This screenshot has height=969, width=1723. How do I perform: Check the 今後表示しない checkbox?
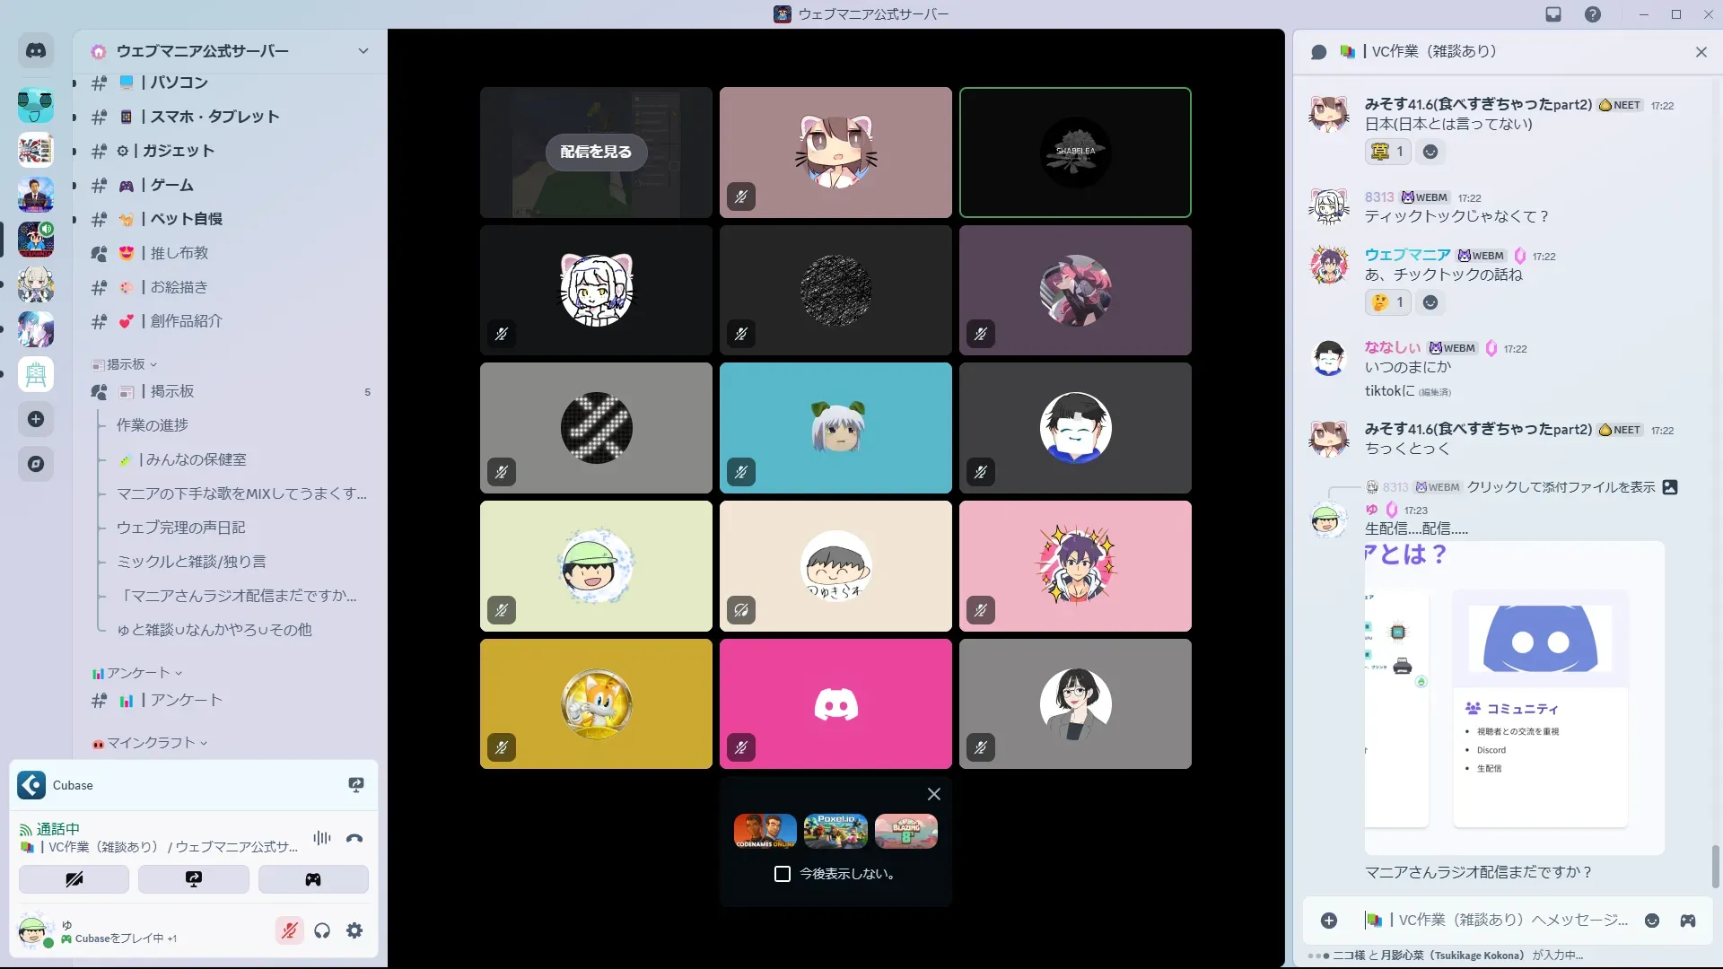[783, 874]
